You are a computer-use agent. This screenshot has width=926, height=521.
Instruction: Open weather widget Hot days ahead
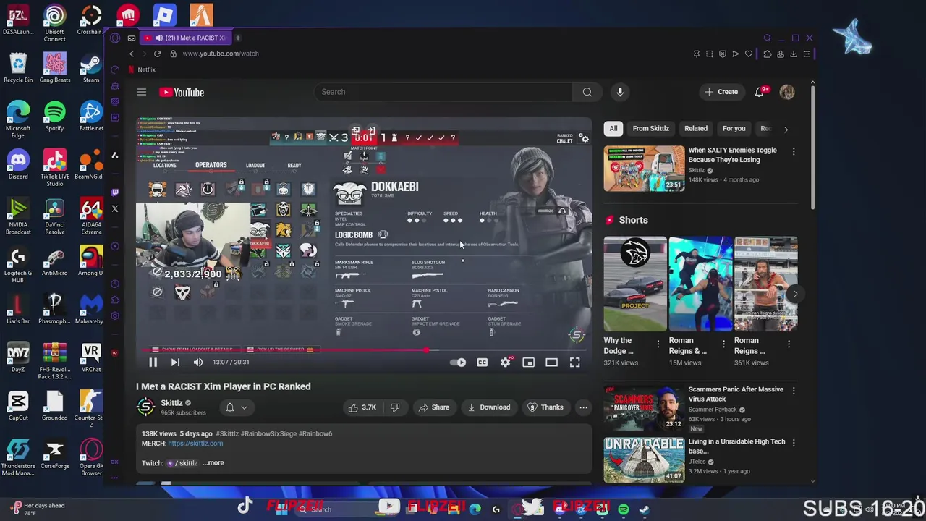pos(38,509)
